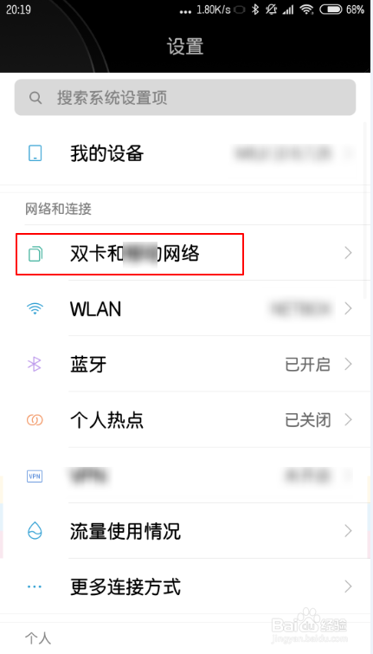Open the Bluetooth status bar indicator
This screenshot has width=373, height=654.
click(255, 10)
